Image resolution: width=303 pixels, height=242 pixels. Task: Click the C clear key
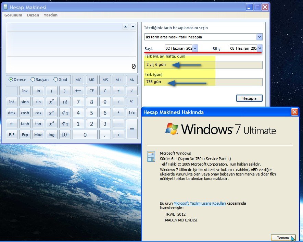tap(105, 91)
